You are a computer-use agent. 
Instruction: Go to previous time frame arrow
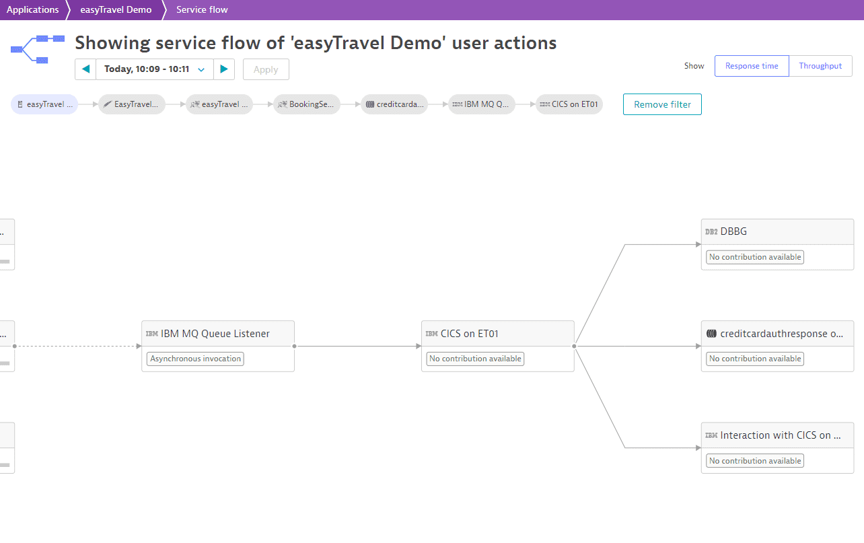pos(85,69)
